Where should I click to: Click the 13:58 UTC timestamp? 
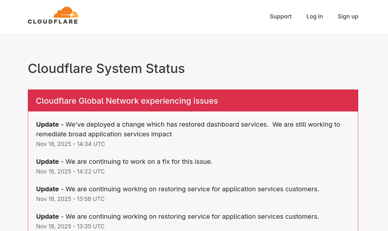(70, 199)
